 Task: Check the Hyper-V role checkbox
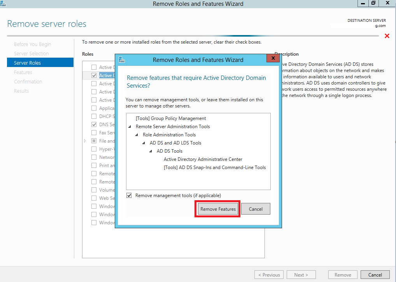point(94,149)
